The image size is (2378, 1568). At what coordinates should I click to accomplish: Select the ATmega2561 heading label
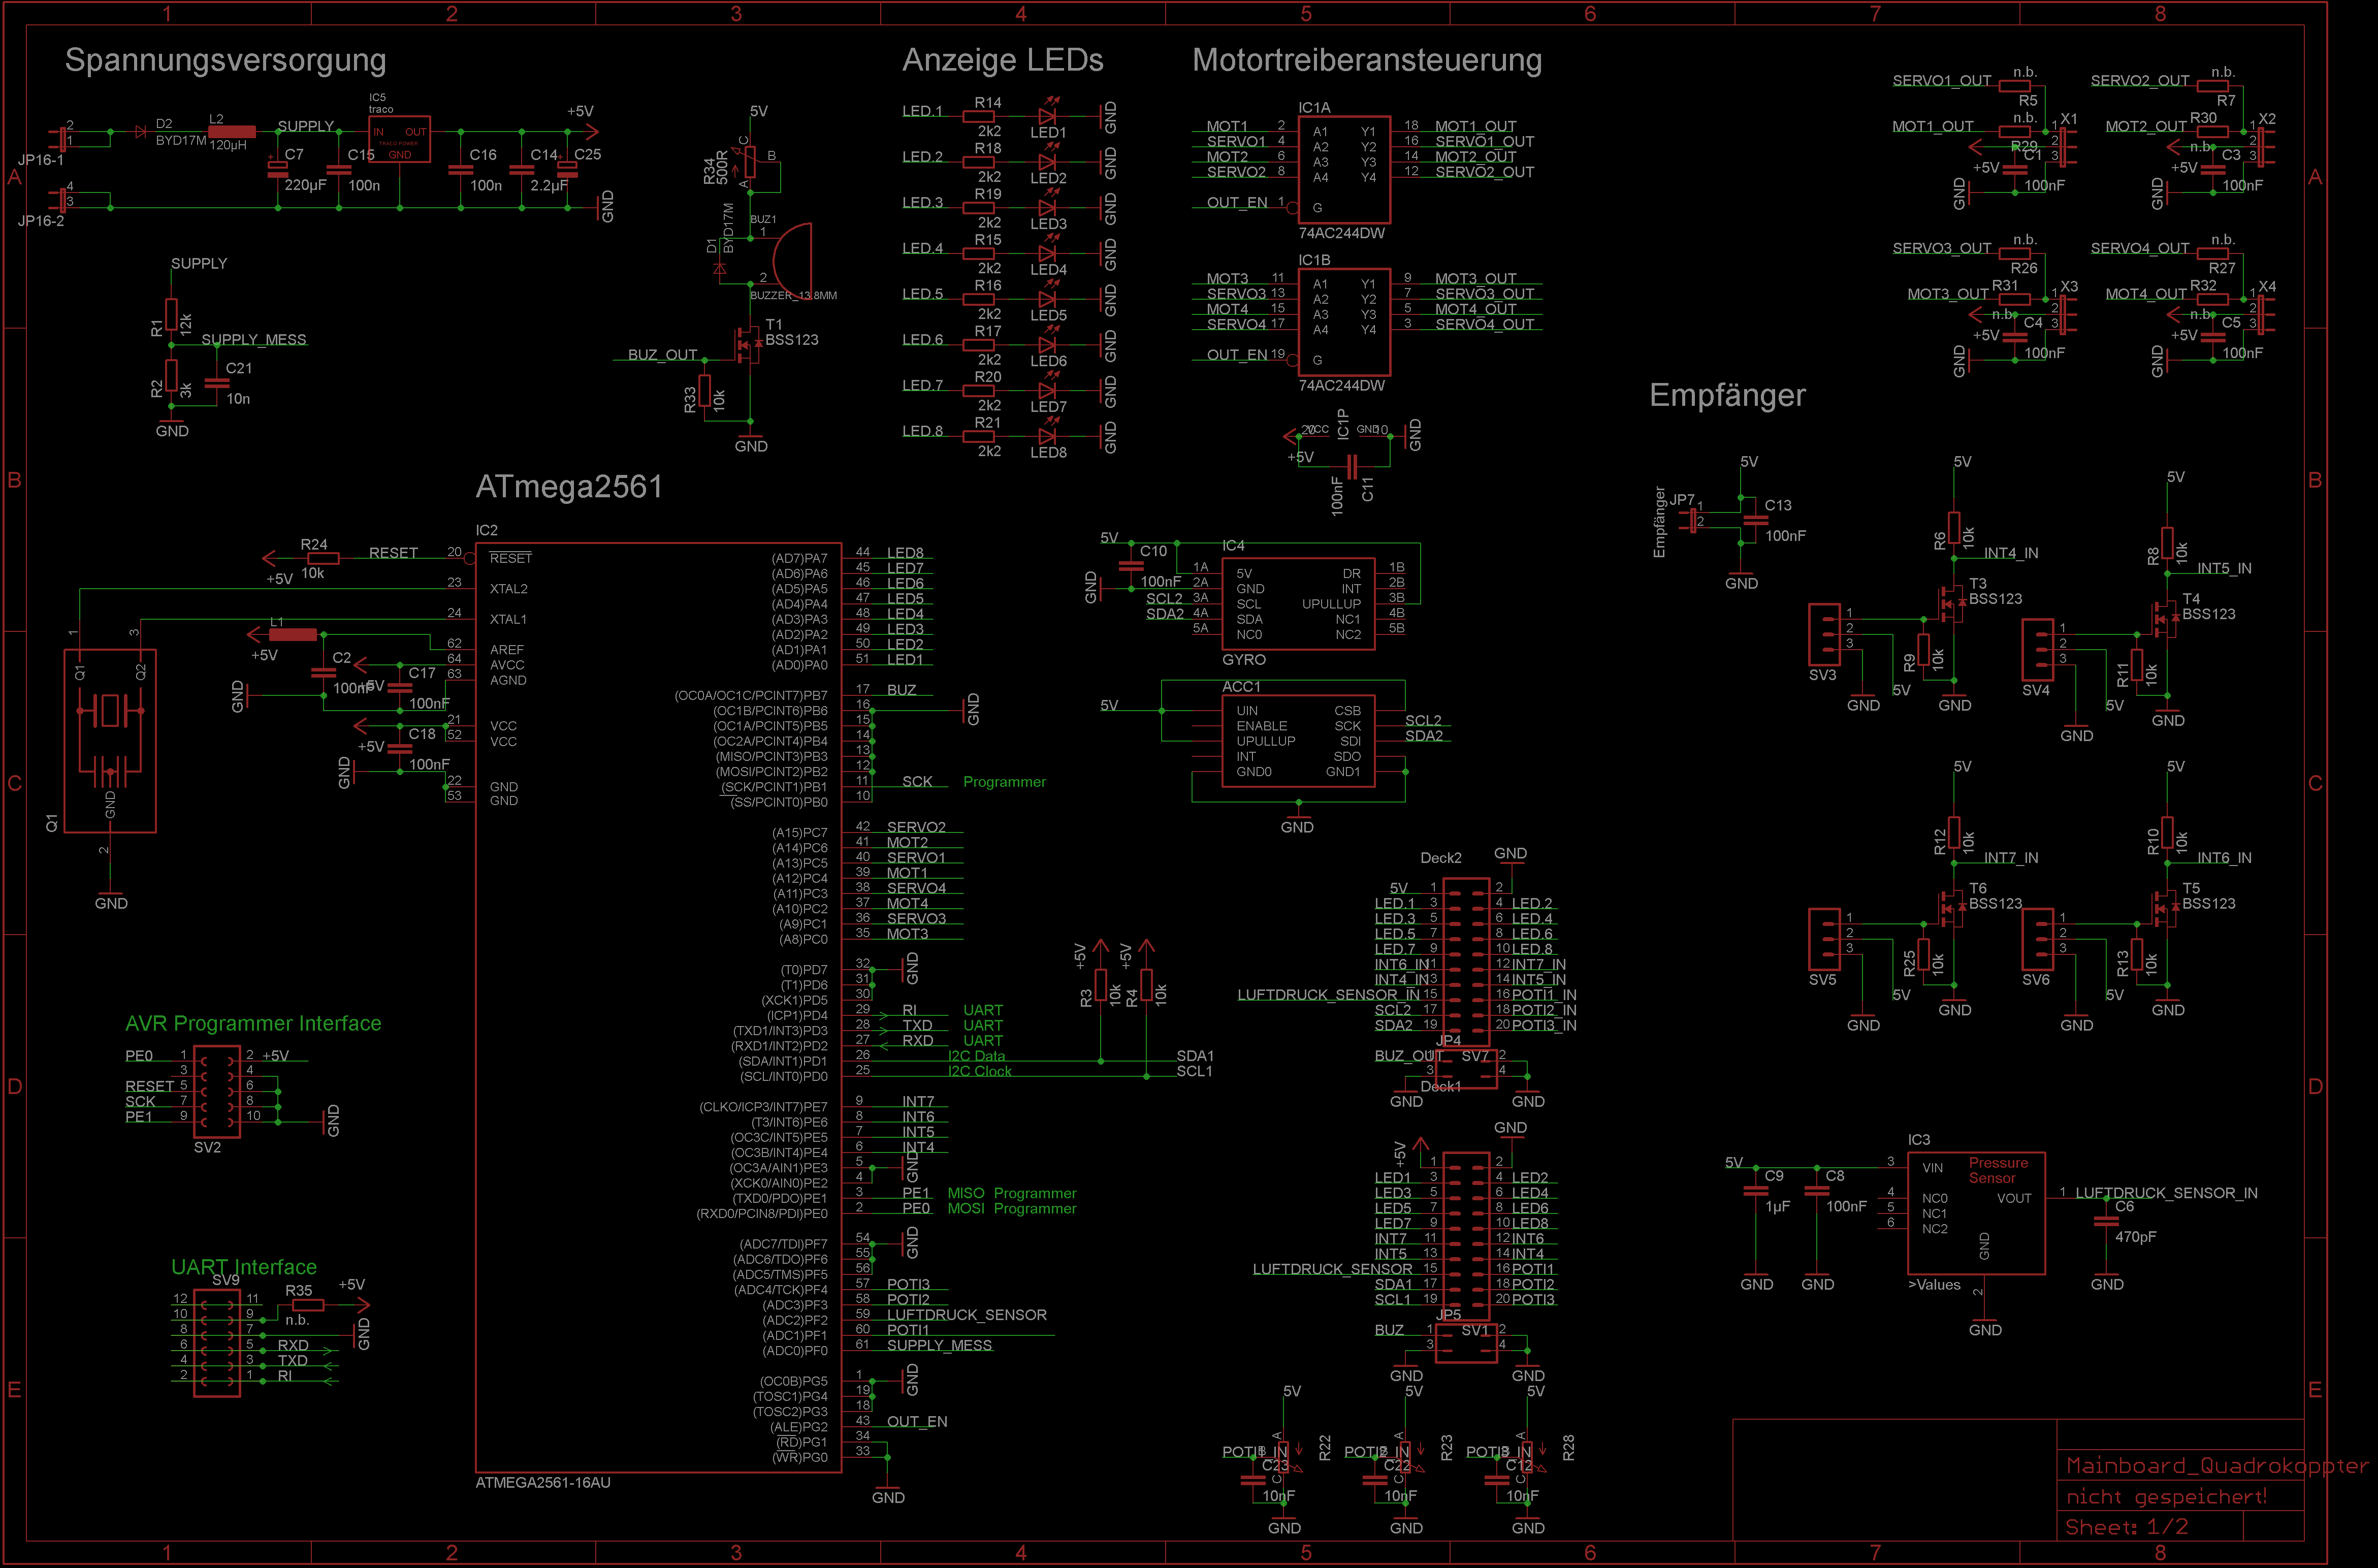tap(568, 487)
